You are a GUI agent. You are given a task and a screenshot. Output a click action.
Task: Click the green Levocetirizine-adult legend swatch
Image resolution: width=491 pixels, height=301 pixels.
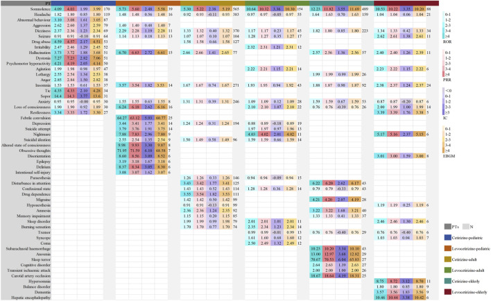[x=447, y=270]
